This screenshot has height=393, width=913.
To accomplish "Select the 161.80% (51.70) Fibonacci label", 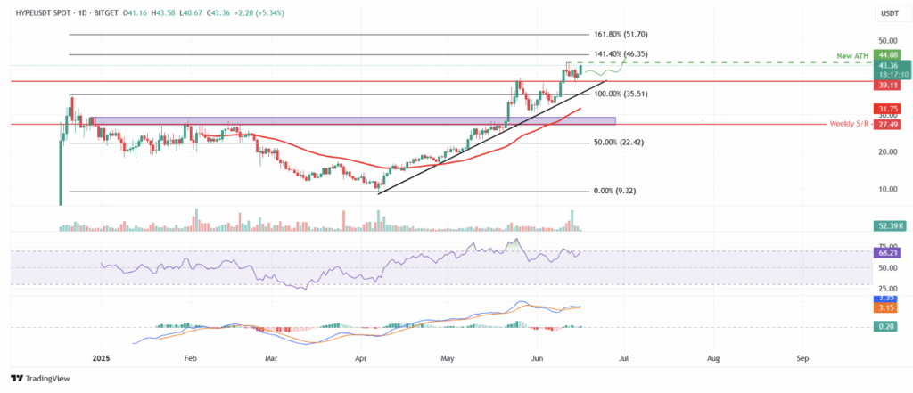I will pos(619,35).
